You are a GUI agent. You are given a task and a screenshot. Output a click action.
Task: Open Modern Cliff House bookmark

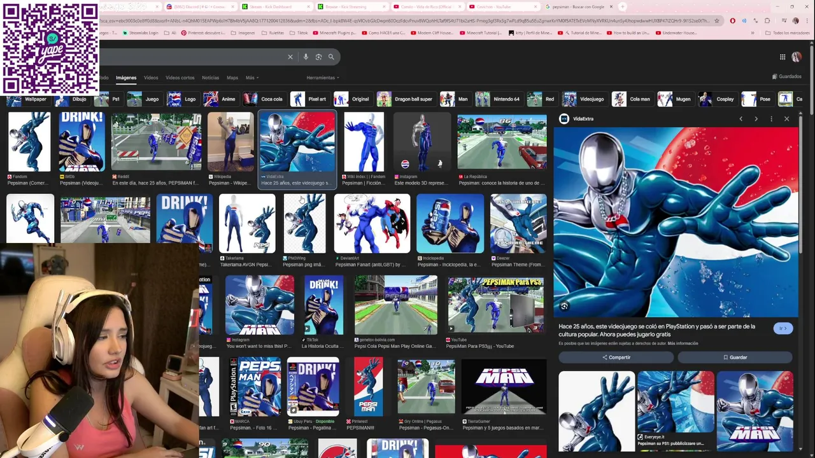(x=433, y=32)
